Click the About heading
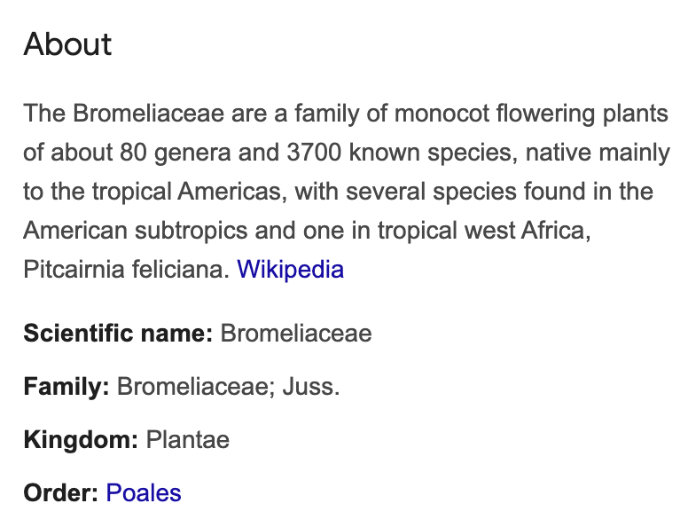This screenshot has width=688, height=527. (67, 44)
